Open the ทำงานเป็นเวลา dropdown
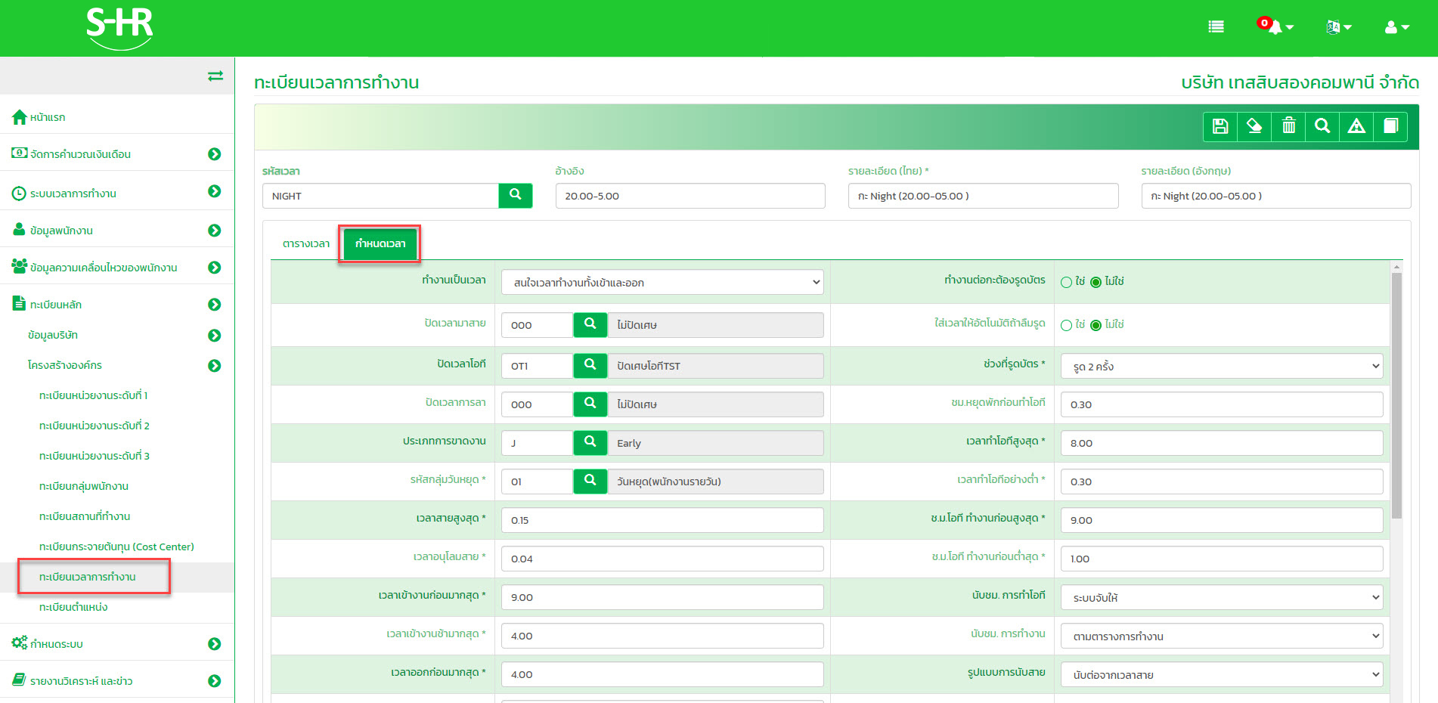1438x703 pixels. click(662, 283)
